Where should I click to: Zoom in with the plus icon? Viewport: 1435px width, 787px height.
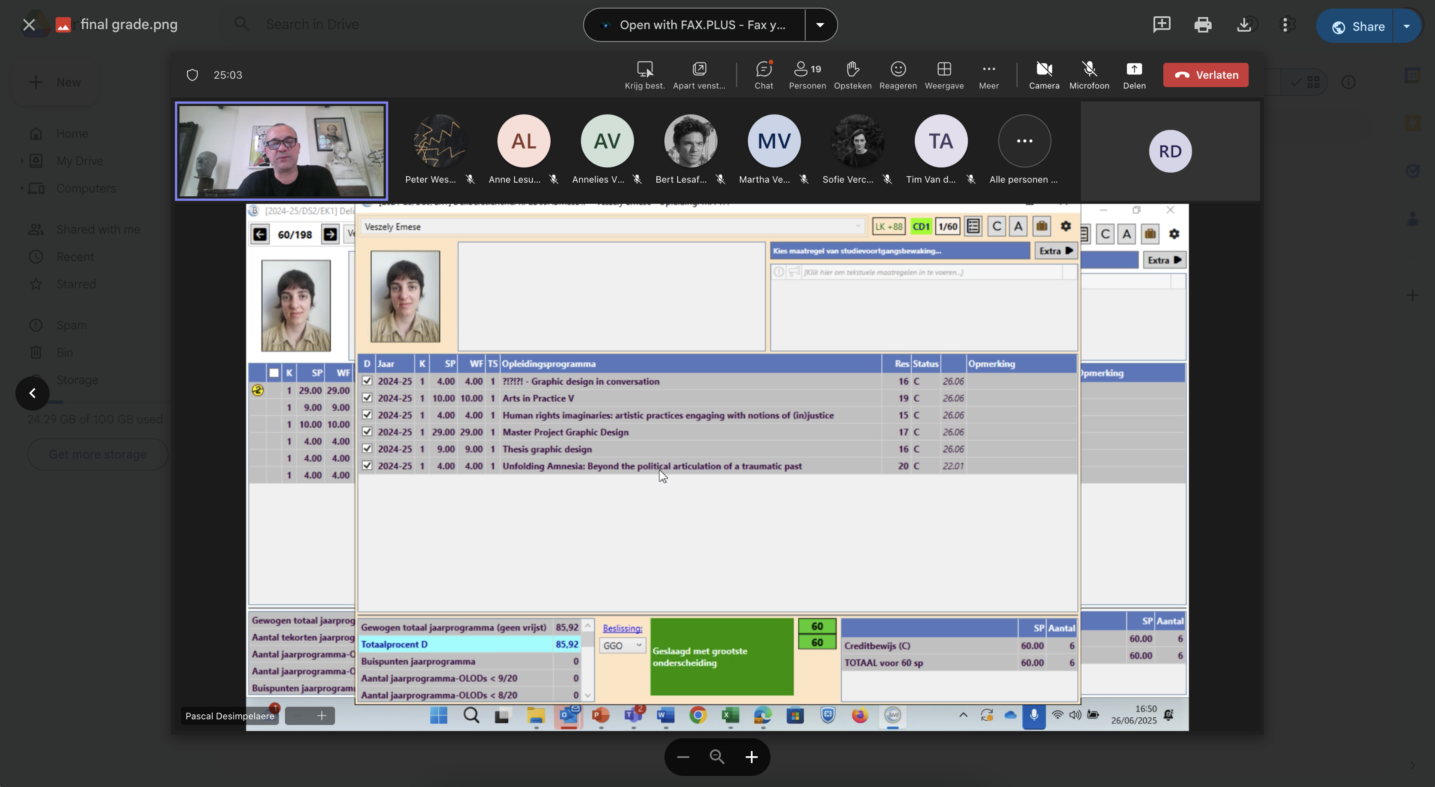coord(751,757)
